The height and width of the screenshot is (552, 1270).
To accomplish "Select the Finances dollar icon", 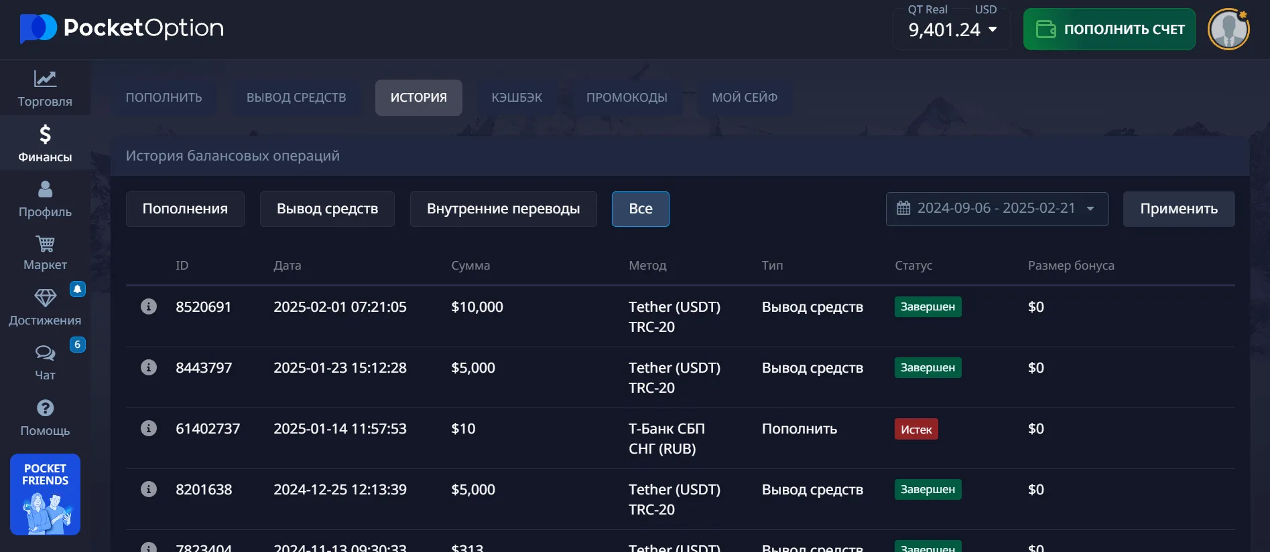I will coord(45,134).
